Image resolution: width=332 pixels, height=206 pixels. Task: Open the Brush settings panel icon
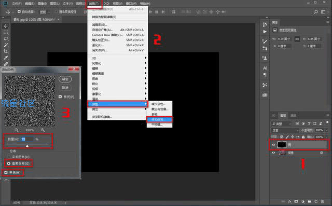point(265,41)
